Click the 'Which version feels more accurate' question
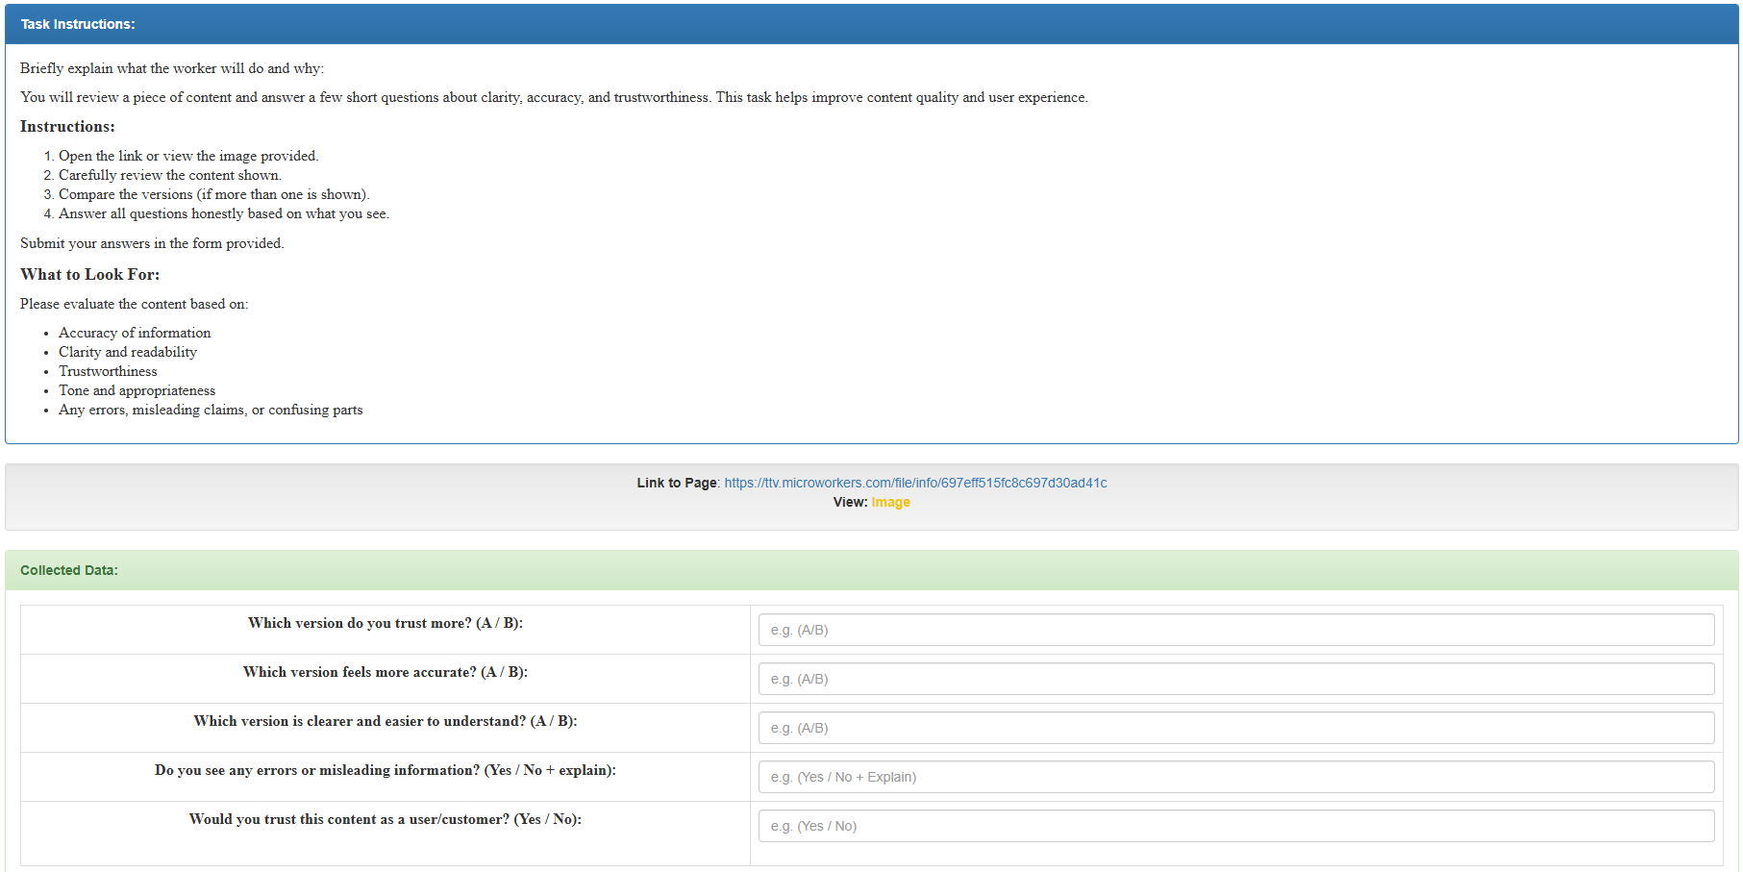Screen dimensions: 1743x872 pyautogui.click(x=385, y=672)
